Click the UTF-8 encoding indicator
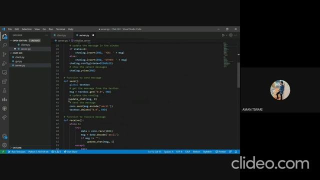The image size is (320, 180). pyautogui.click(x=179, y=152)
